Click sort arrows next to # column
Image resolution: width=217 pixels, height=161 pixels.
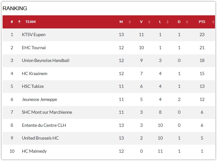coord(19,22)
